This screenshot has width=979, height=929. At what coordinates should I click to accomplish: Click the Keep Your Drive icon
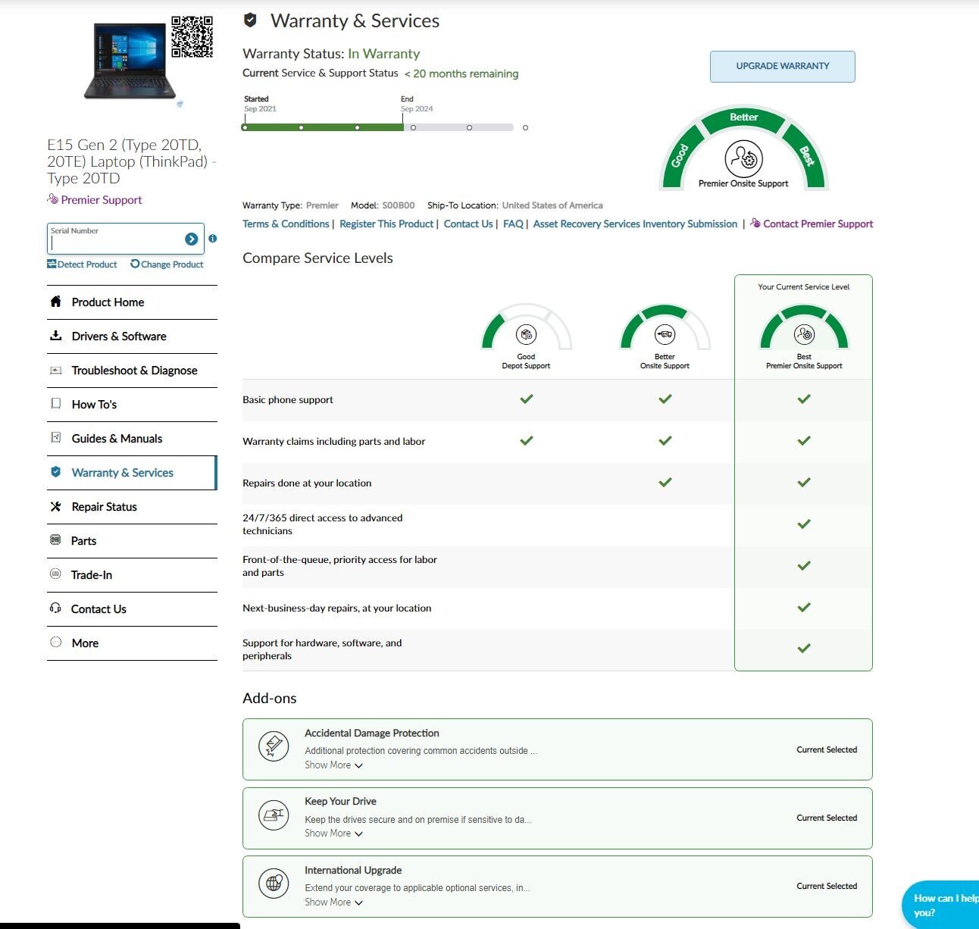(x=274, y=815)
